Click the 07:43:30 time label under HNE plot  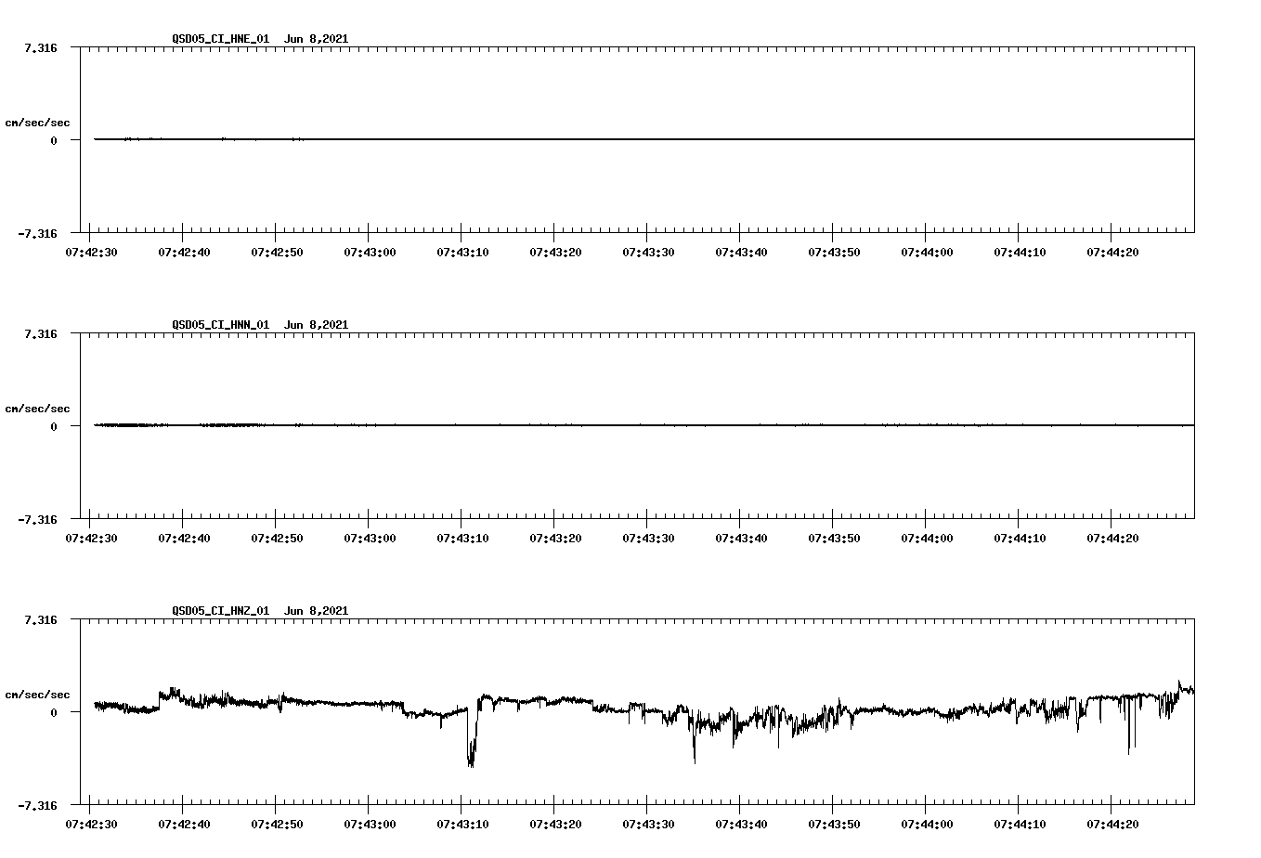[x=648, y=252]
